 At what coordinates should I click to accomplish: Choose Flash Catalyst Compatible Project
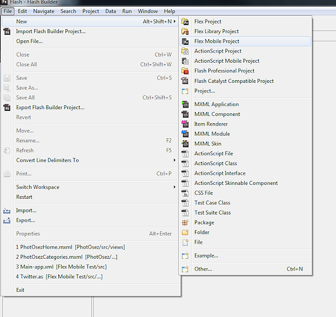(234, 81)
